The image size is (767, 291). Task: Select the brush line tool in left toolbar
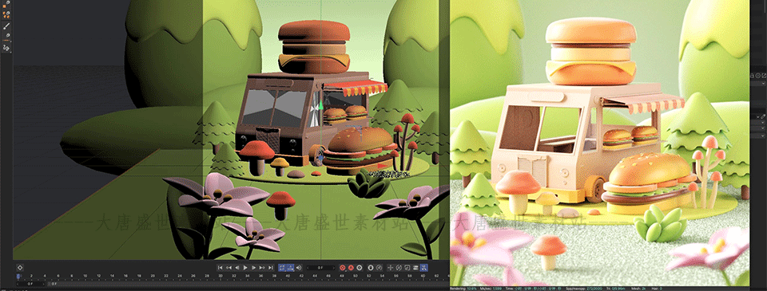6,26
